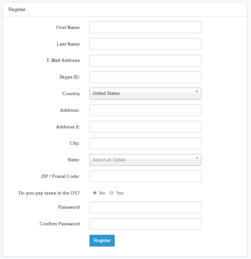This screenshot has width=251, height=259.
Task: Focus the Confirm Password field
Action: (x=145, y=224)
